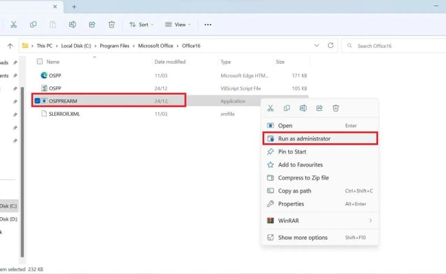Close the current File Explorer tab
Viewport: 446px width, 274px height.
[x=55, y=7]
